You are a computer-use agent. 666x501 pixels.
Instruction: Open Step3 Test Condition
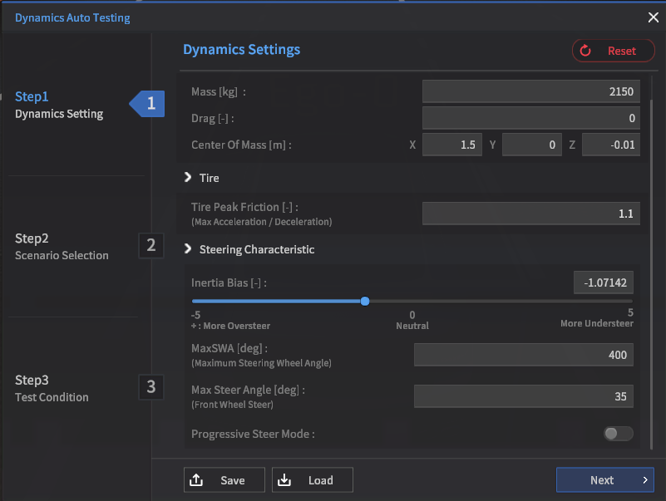[x=52, y=388]
